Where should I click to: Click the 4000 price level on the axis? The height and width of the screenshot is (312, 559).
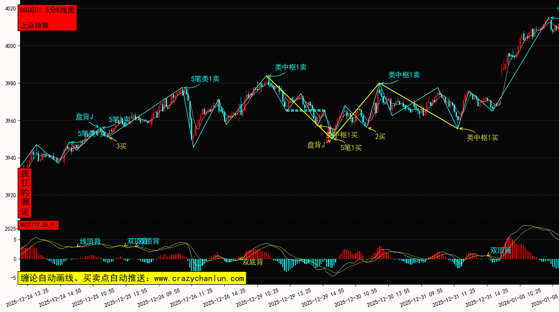(x=10, y=46)
